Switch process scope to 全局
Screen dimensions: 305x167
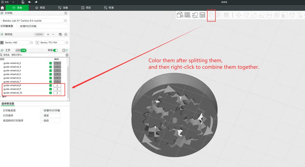coord(18,50)
